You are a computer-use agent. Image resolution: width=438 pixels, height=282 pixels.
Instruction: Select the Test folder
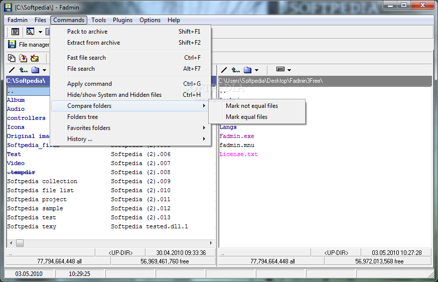tap(14, 154)
